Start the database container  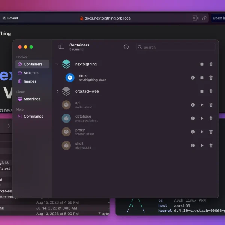[202, 118]
